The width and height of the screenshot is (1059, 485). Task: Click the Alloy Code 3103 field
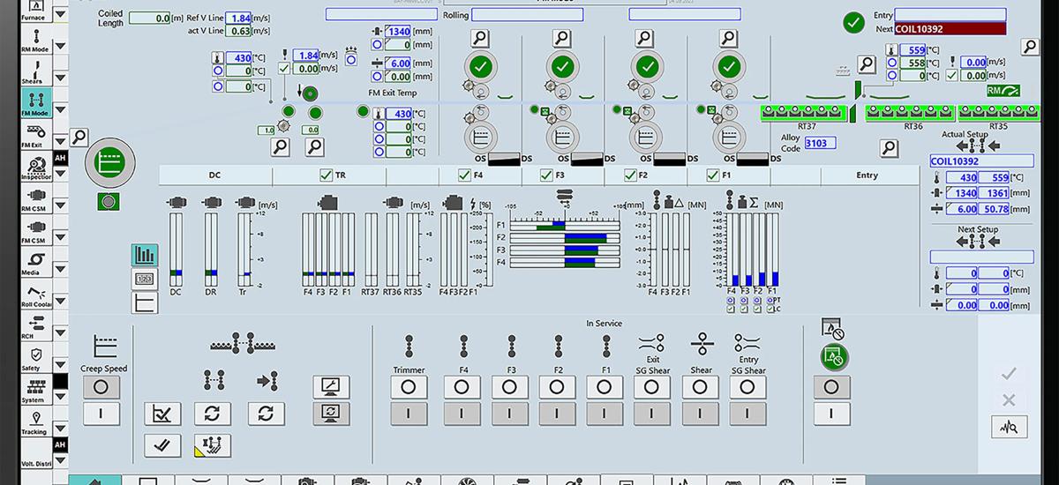coord(820,142)
